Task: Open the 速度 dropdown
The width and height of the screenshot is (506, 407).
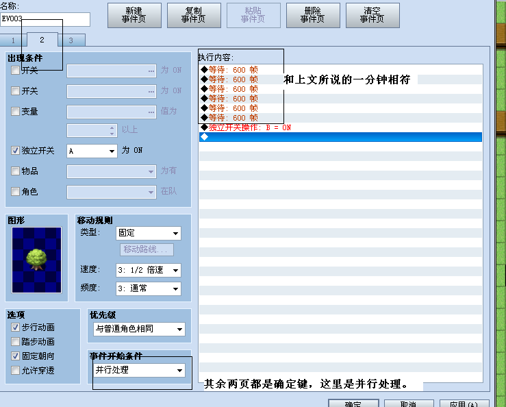Action: tap(149, 270)
